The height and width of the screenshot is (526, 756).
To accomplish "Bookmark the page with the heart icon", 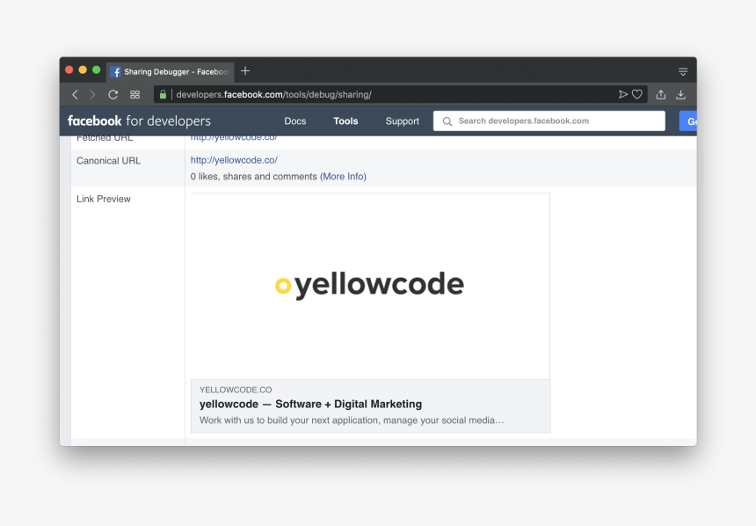I will pos(637,95).
